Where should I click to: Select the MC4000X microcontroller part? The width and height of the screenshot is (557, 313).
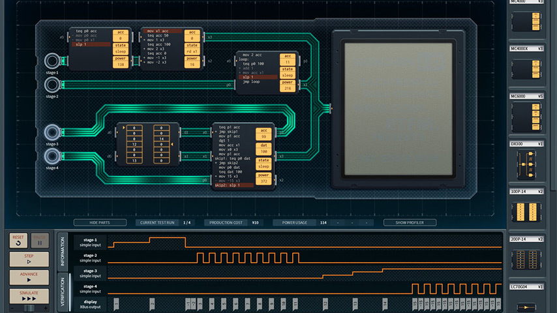(527, 68)
